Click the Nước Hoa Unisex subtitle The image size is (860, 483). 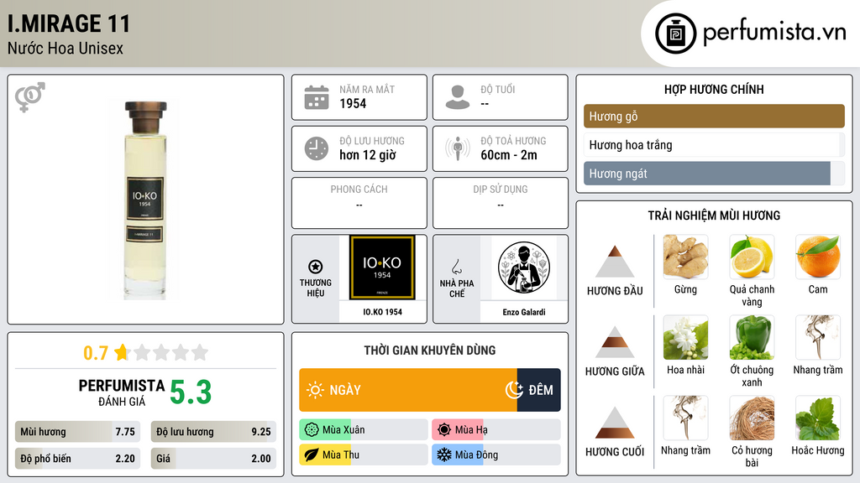[x=66, y=48]
